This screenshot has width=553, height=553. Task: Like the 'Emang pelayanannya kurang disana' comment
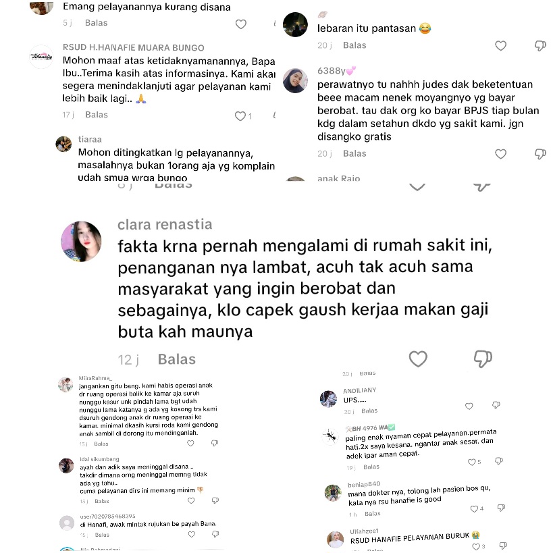241,24
